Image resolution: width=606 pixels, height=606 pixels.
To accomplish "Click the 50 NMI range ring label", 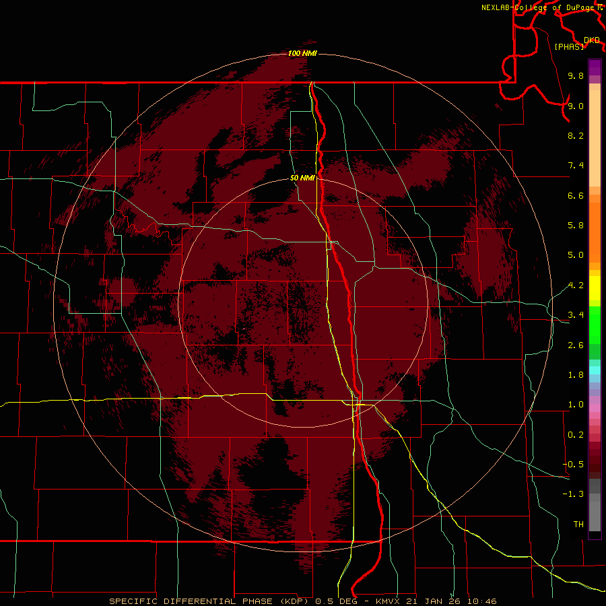I will pos(302,178).
